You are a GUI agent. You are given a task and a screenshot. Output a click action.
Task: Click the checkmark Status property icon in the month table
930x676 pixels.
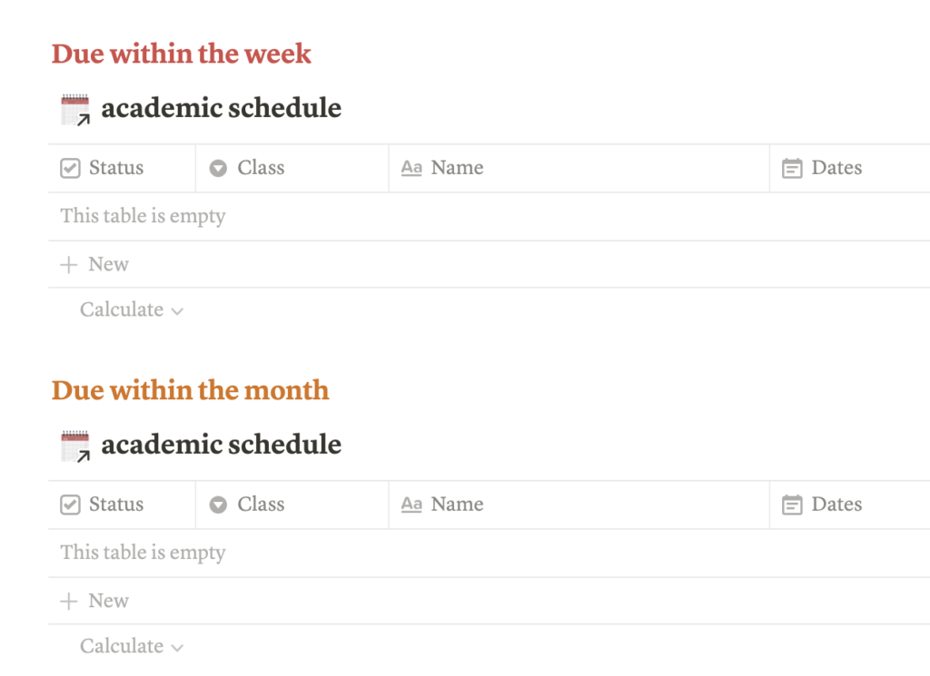coord(69,505)
